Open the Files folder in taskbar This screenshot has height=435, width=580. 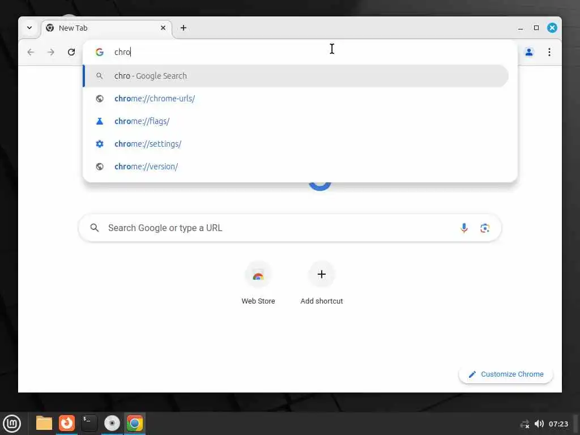tap(44, 423)
